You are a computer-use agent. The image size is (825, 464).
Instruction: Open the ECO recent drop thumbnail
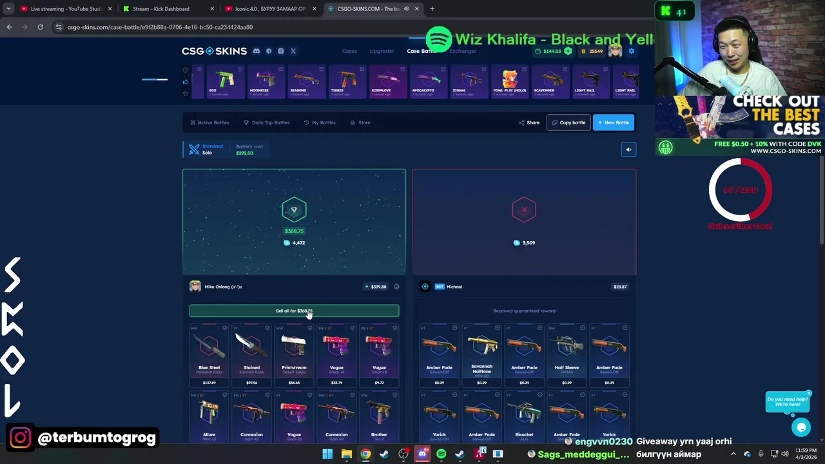pyautogui.click(x=224, y=82)
